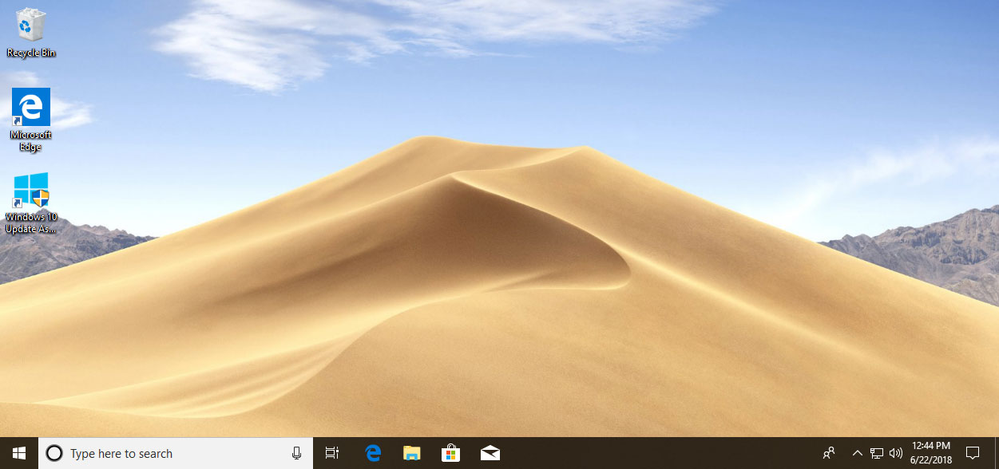Expand hidden system tray icons chevron
Image resolution: width=999 pixels, height=469 pixels.
858,453
